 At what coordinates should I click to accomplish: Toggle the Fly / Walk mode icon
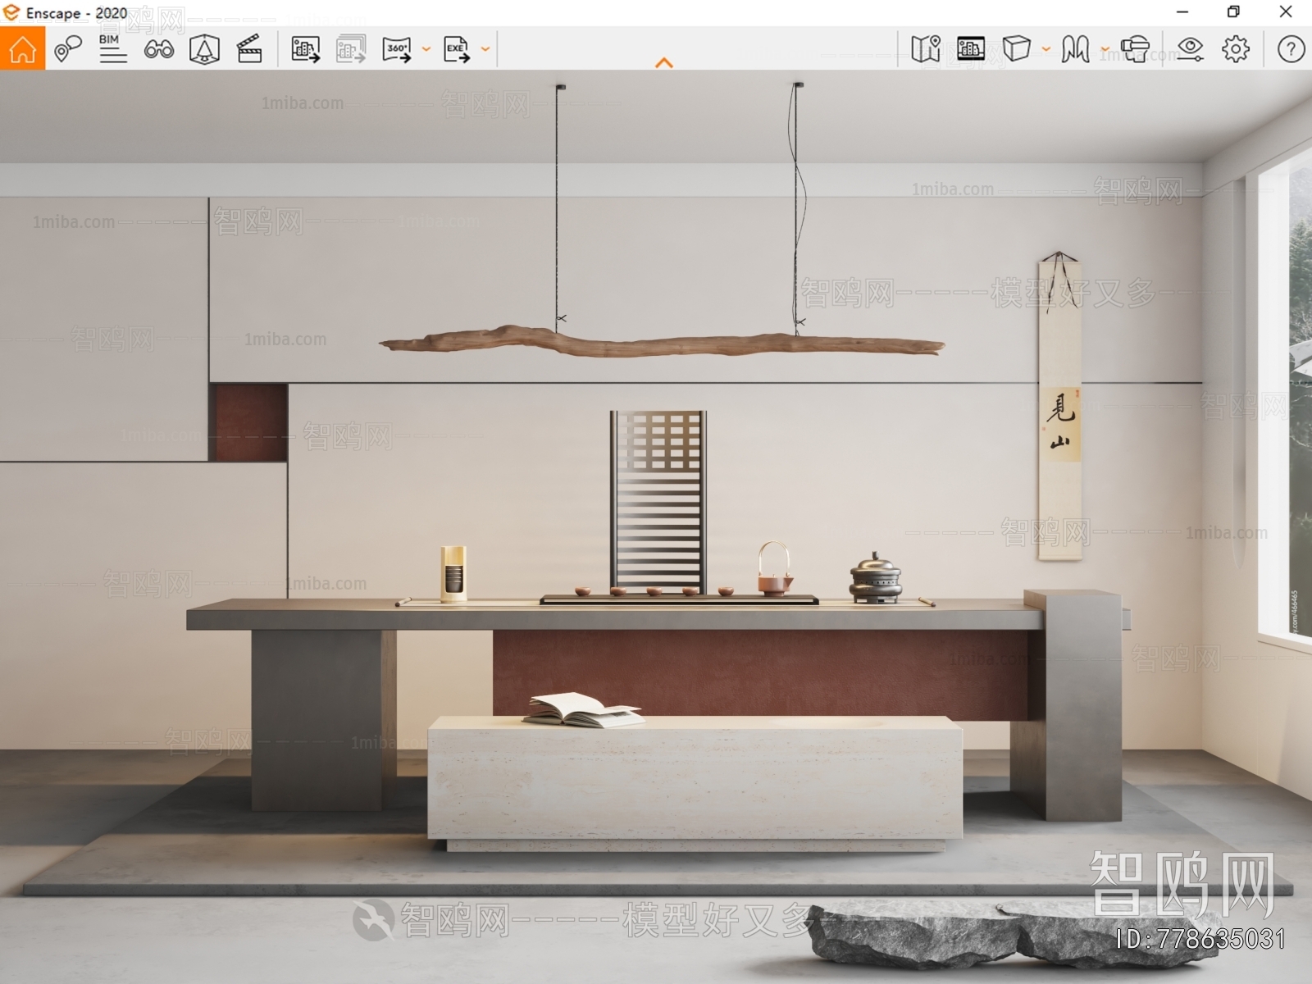(x=1075, y=49)
